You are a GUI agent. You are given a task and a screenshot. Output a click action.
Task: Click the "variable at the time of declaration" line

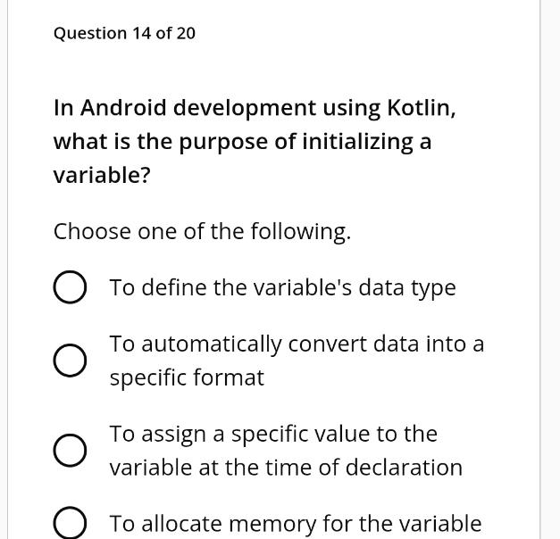tap(286, 468)
